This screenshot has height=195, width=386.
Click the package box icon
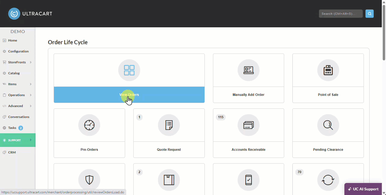click(x=169, y=180)
